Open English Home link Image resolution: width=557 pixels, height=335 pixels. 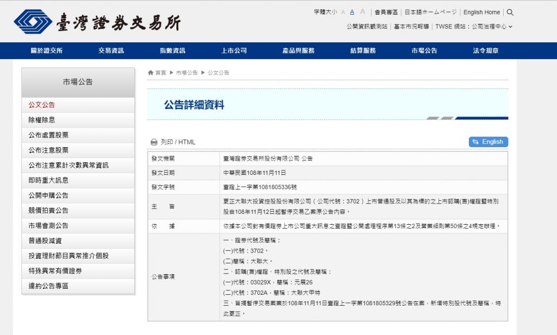(x=482, y=12)
